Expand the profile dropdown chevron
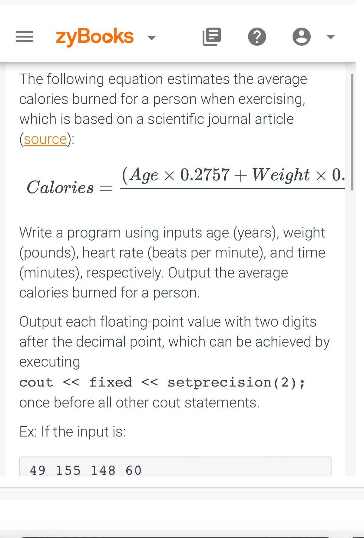The width and height of the screenshot is (364, 538). point(330,37)
